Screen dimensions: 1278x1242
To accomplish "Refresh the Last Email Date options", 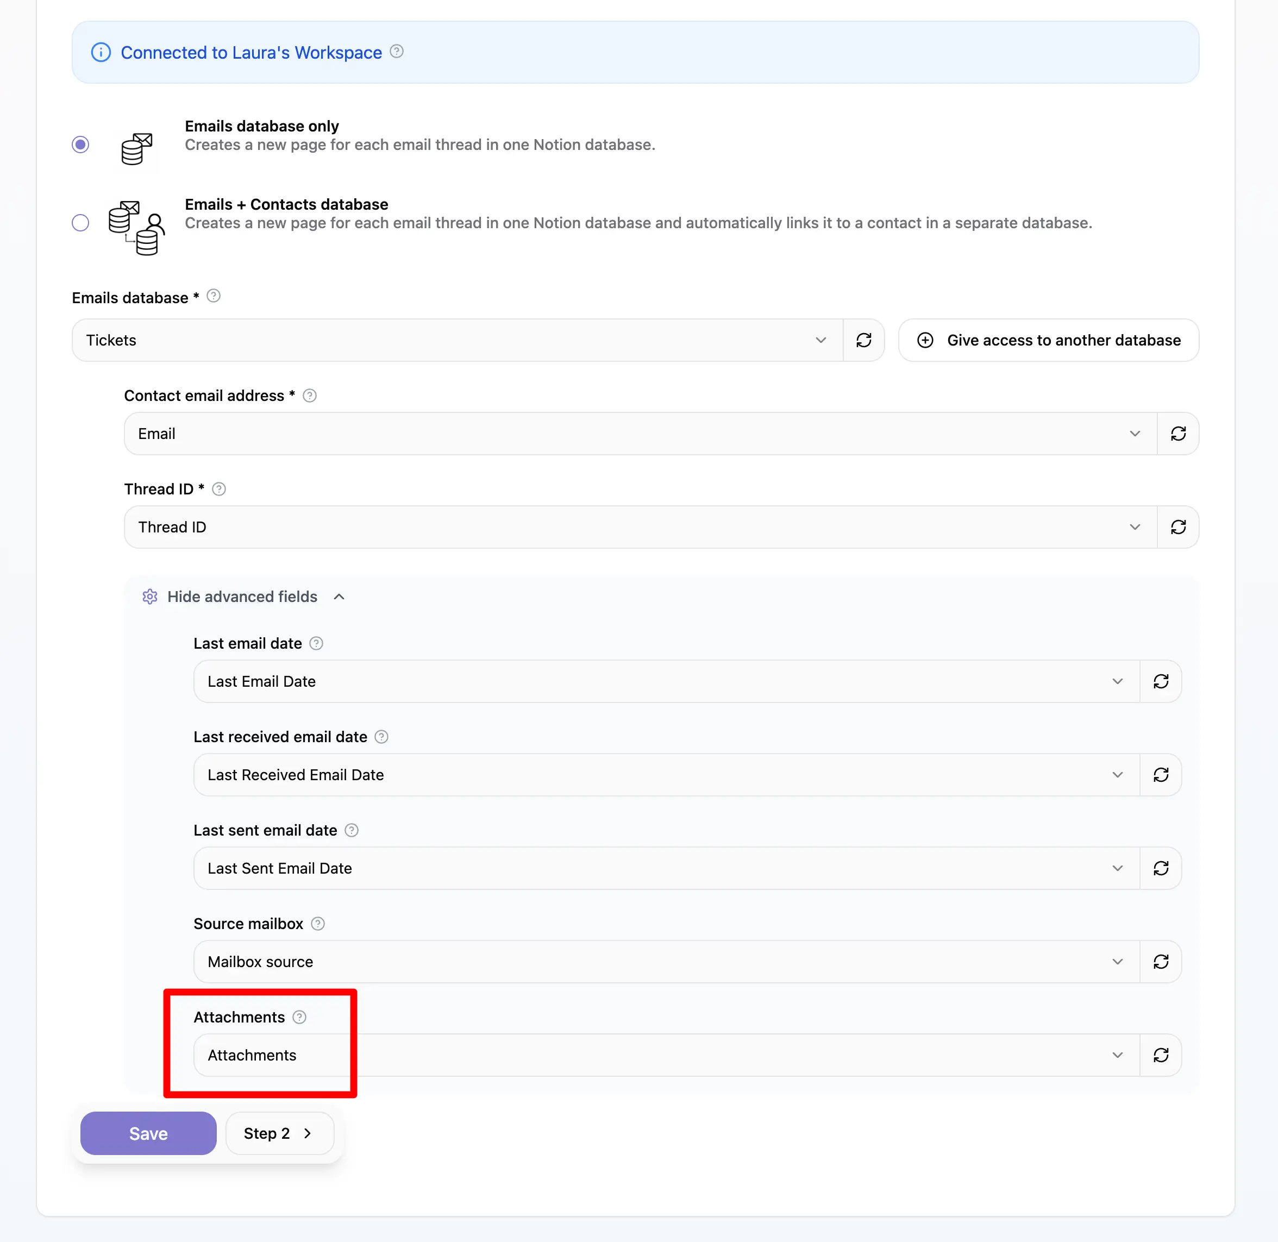I will pyautogui.click(x=1161, y=681).
